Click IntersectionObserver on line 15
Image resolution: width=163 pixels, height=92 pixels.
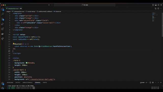click(43, 46)
